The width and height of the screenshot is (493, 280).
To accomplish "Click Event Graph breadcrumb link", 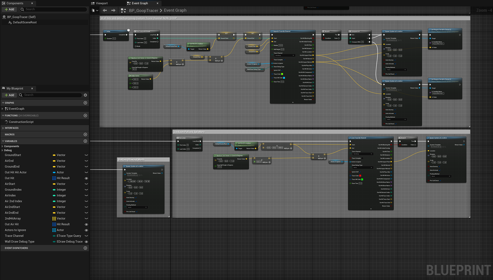I will coord(175,10).
